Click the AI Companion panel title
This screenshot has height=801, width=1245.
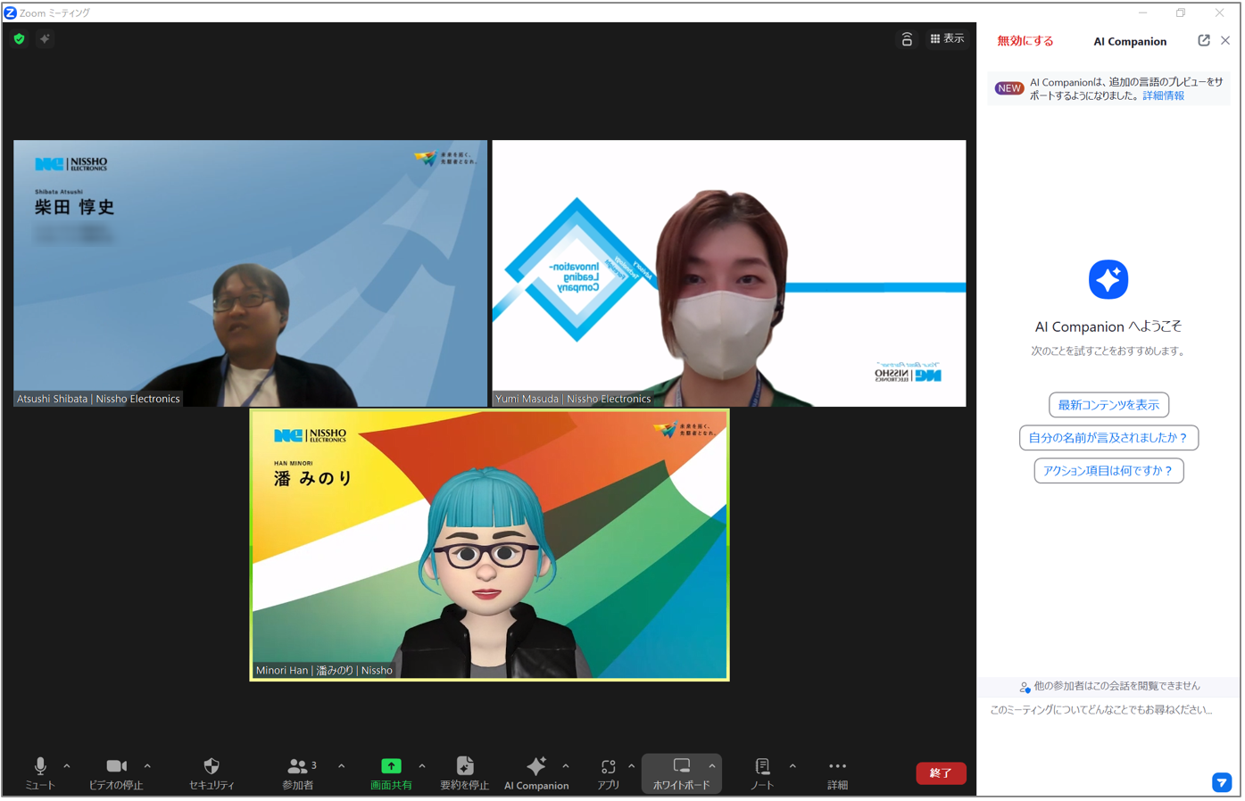pyautogui.click(x=1130, y=41)
